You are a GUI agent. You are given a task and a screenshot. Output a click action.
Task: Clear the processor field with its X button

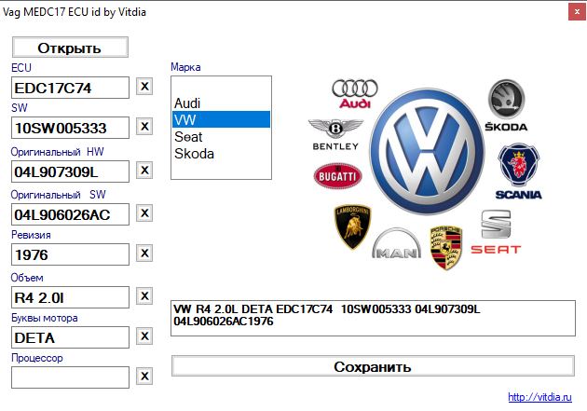pos(144,377)
